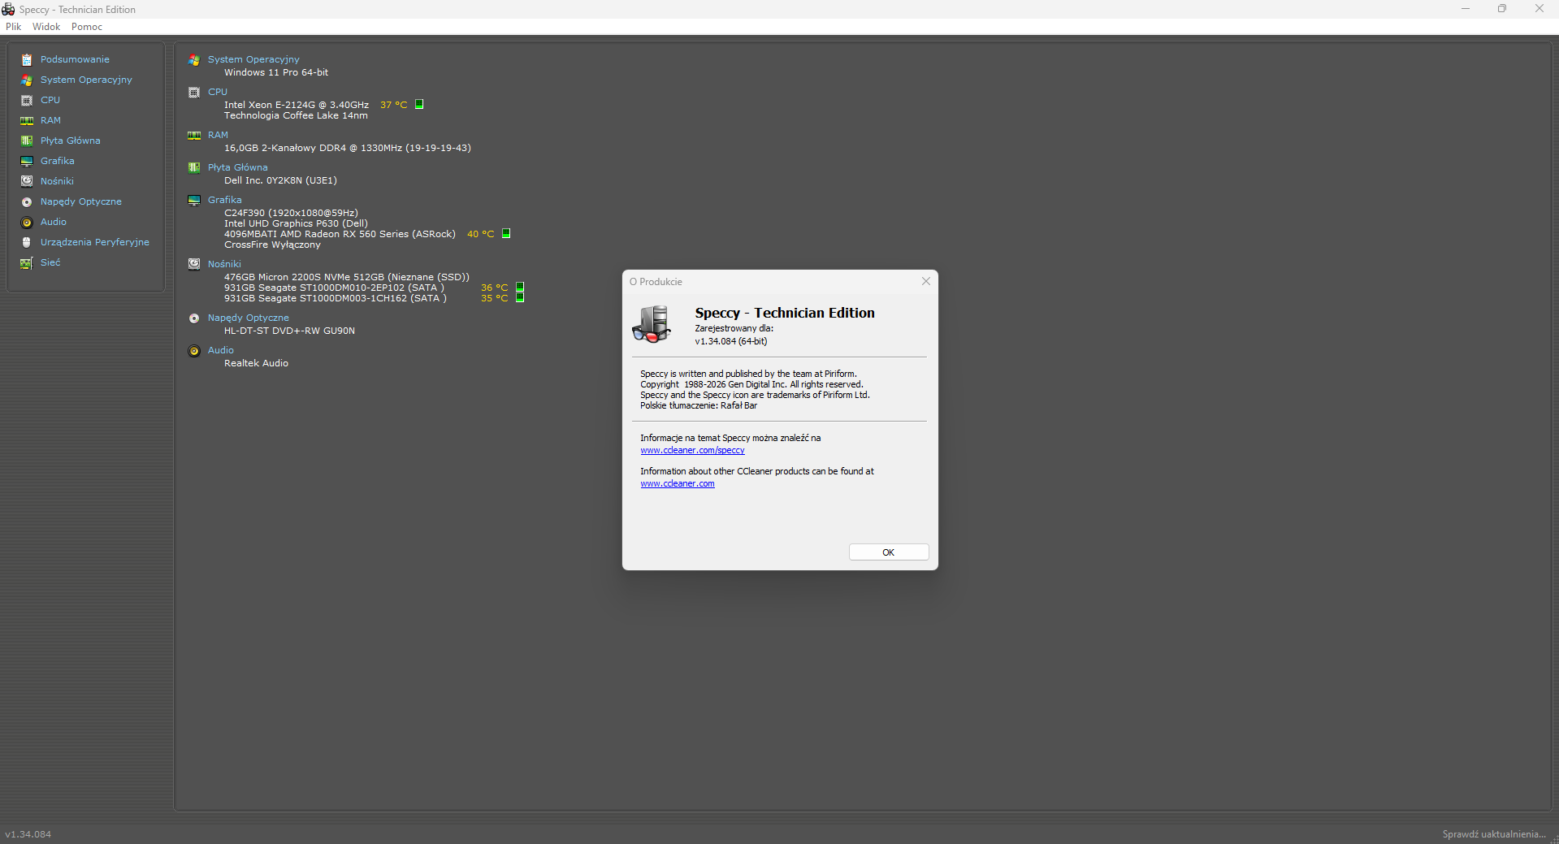Click the CPU chip icon in sidebar
Viewport: 1559px width, 844px height.
tap(27, 100)
